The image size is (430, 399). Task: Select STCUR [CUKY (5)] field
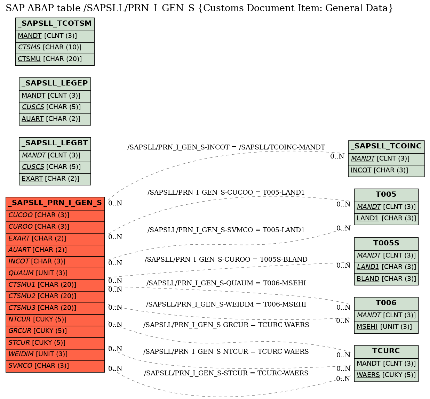click(x=55, y=343)
